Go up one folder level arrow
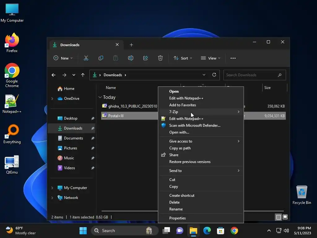 (83, 75)
